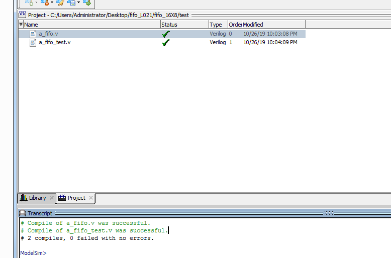Click the green checkmark status of a_fifo.v

pos(166,34)
